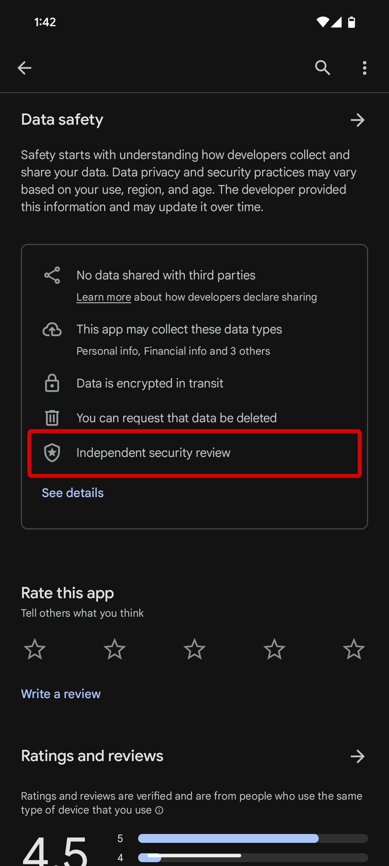389x866 pixels.
Task: Click the cloud upload data collection icon
Action: point(52,330)
